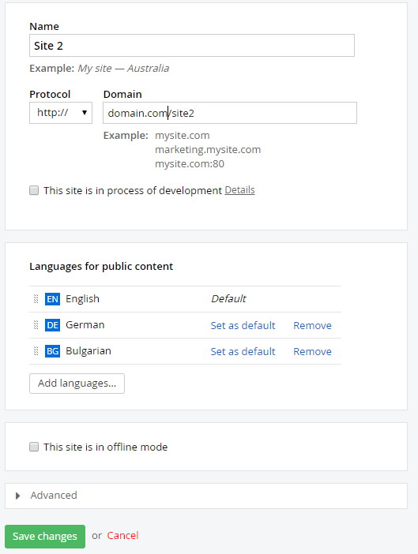Set Bulgarian as default language

click(x=243, y=351)
